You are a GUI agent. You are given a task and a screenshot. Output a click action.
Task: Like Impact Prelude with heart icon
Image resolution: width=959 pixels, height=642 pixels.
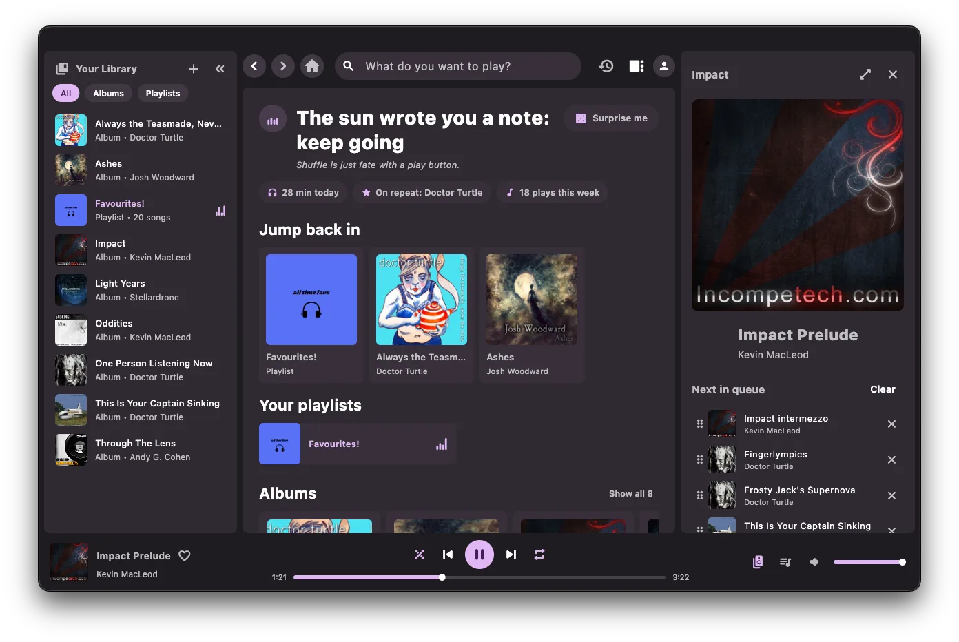tap(185, 556)
